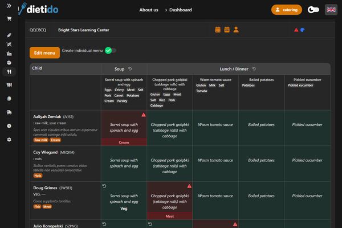Viewport: 342px width, 228px height.
Task: Open the About us page
Action: 149,10
